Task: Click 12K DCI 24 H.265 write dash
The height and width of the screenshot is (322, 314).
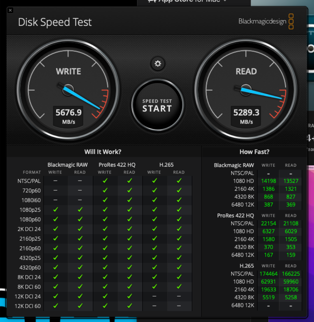Action: pyautogui.click(x=154, y=296)
